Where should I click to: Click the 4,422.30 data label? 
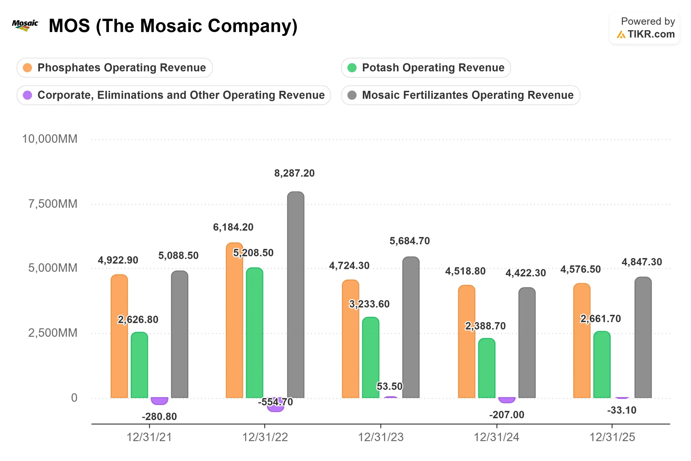525,273
